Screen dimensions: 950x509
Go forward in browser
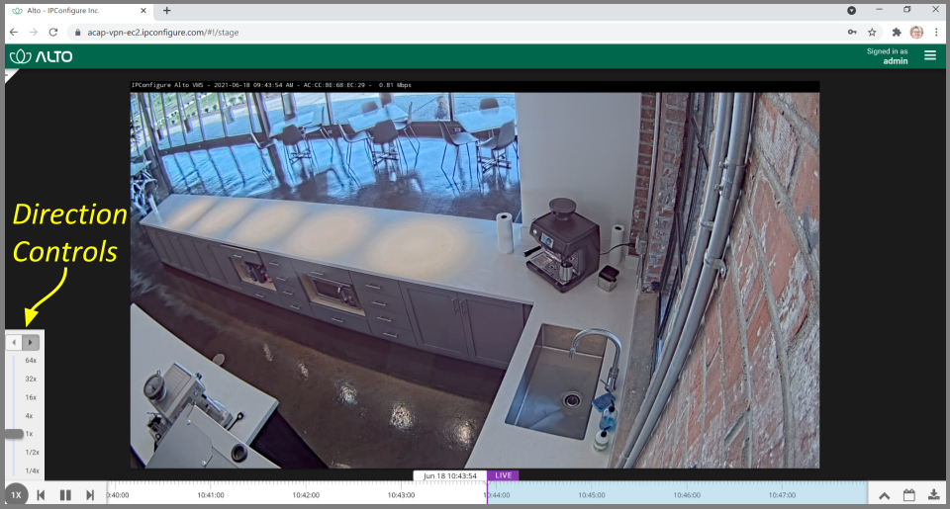click(34, 32)
